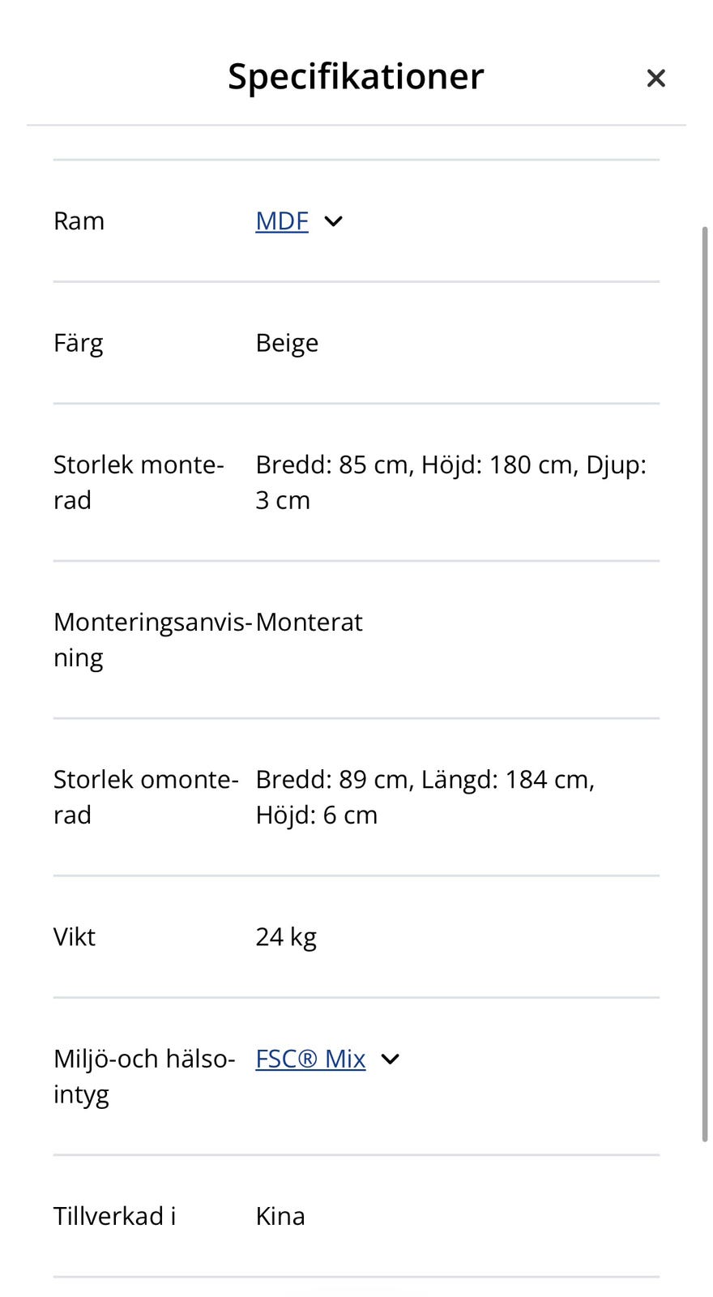Open the MDF material link
This screenshot has width=713, height=1297.
[282, 221]
